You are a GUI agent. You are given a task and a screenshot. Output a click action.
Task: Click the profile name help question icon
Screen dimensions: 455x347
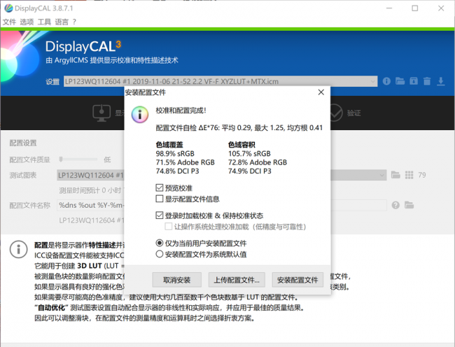tap(395, 205)
